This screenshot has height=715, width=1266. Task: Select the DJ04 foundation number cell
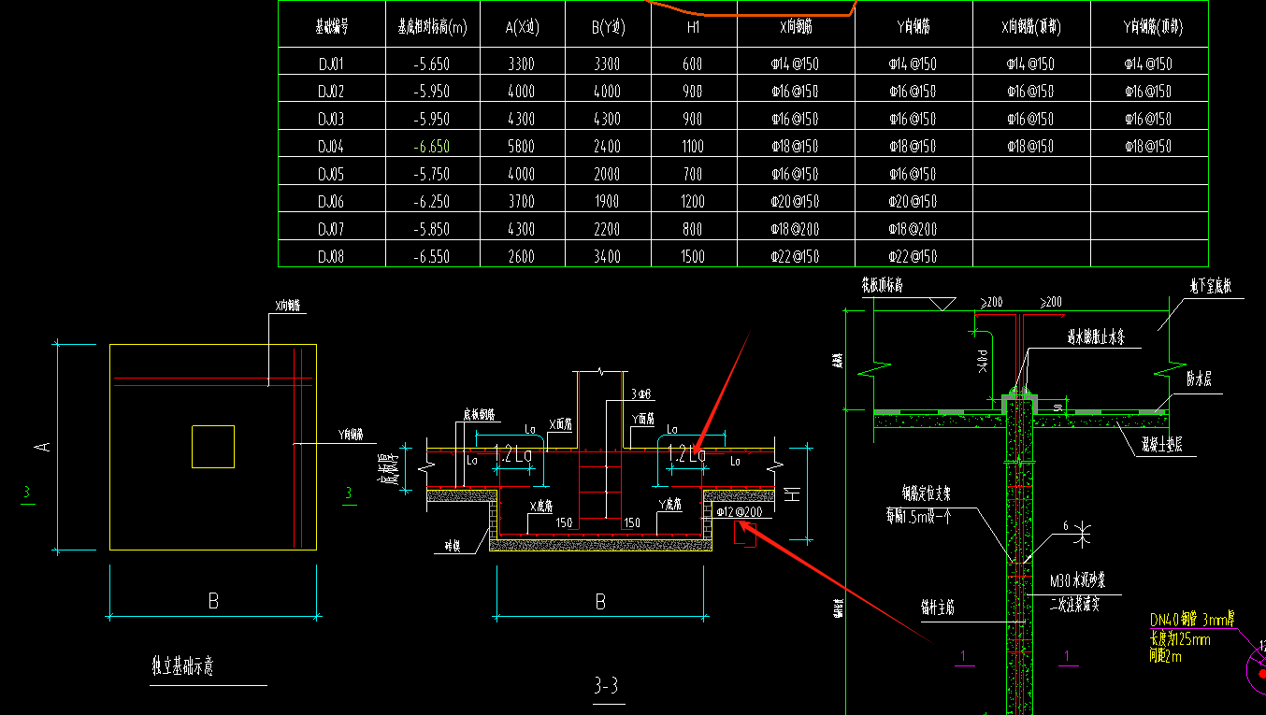331,147
